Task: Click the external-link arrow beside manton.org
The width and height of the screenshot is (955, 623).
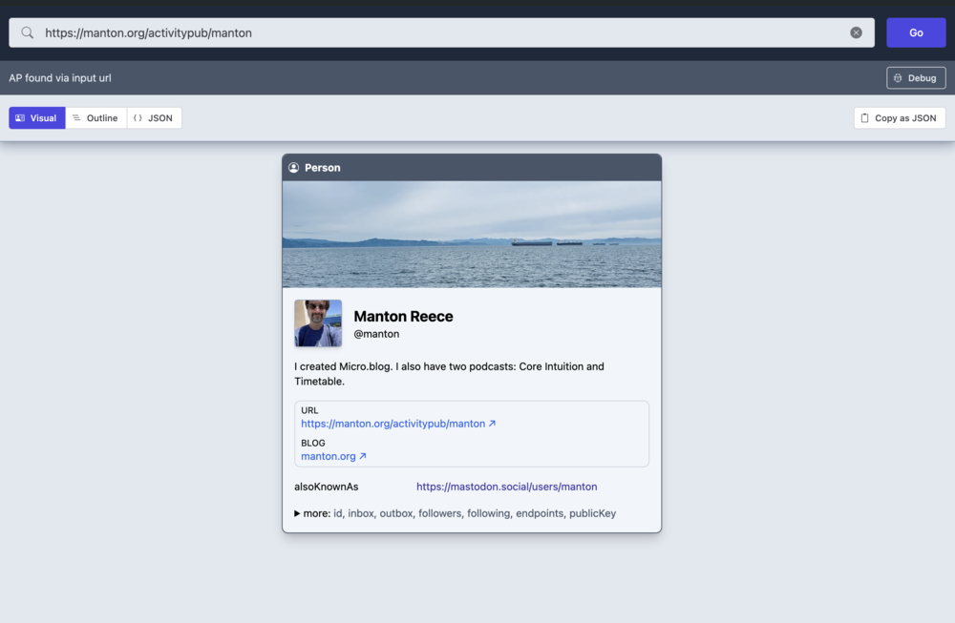Action: (x=363, y=456)
